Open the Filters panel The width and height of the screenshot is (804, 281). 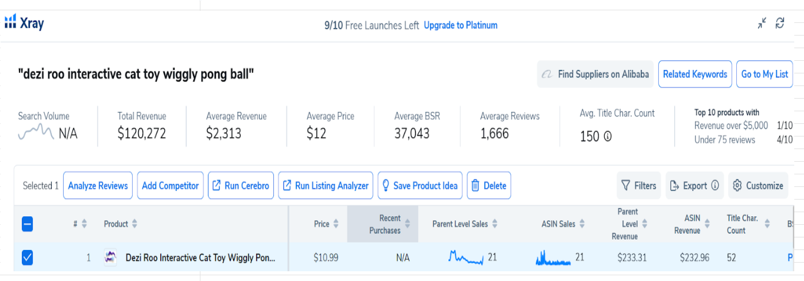click(639, 185)
